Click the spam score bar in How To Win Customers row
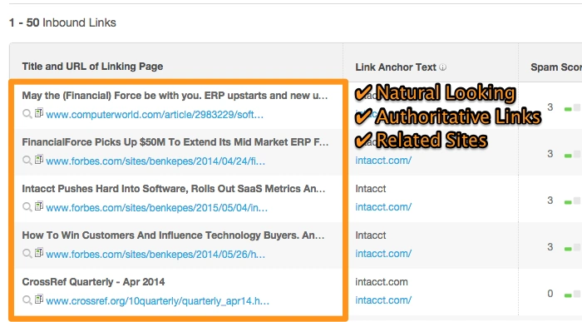This screenshot has height=322, width=582. coord(573,248)
